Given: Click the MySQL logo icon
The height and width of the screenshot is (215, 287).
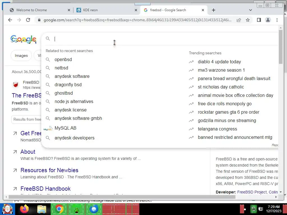Looking at the screenshot, I should (48, 128).
